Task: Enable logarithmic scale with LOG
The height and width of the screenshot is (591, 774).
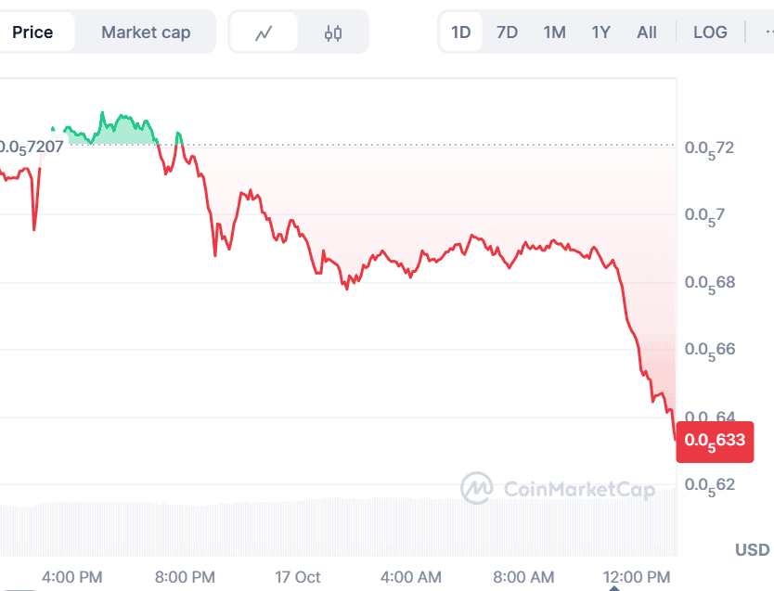Action: point(710,32)
